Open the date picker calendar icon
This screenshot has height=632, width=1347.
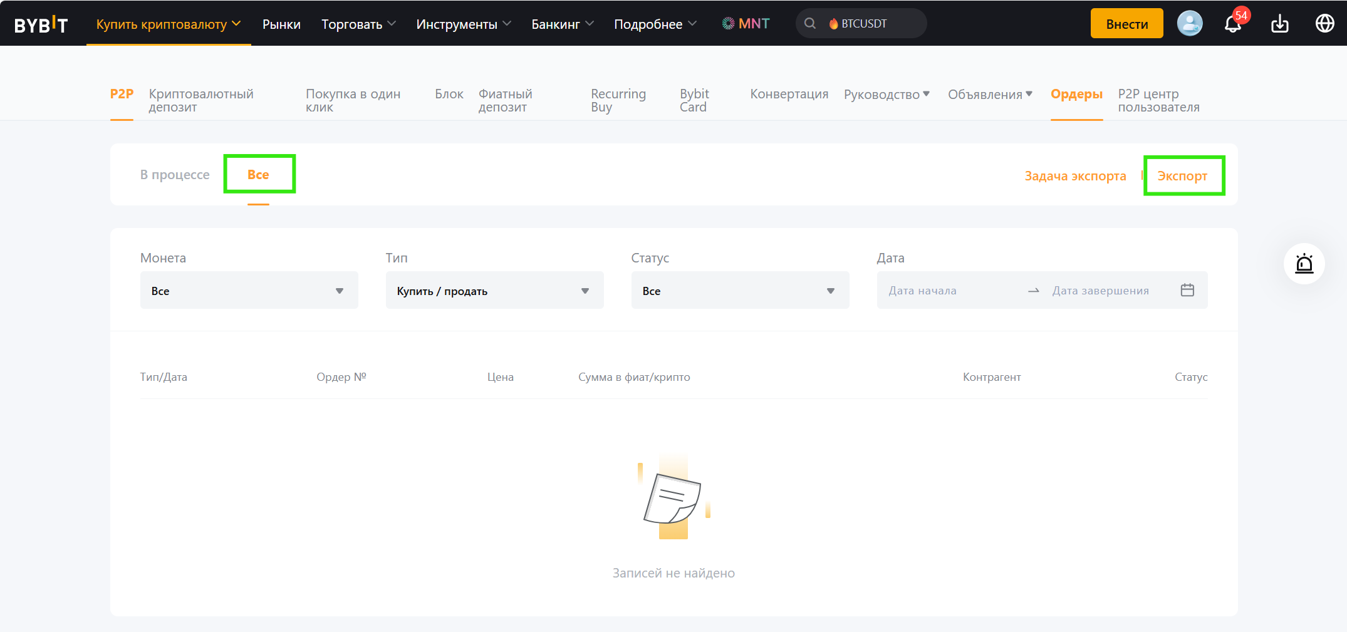[x=1187, y=290]
